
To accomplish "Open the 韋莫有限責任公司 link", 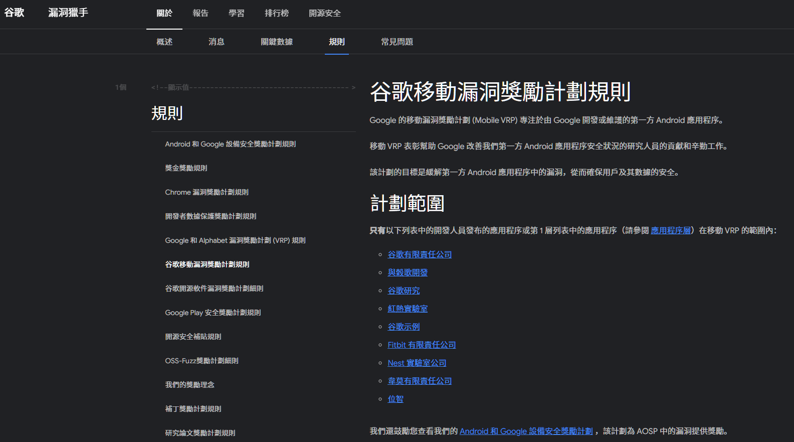I will click(420, 381).
